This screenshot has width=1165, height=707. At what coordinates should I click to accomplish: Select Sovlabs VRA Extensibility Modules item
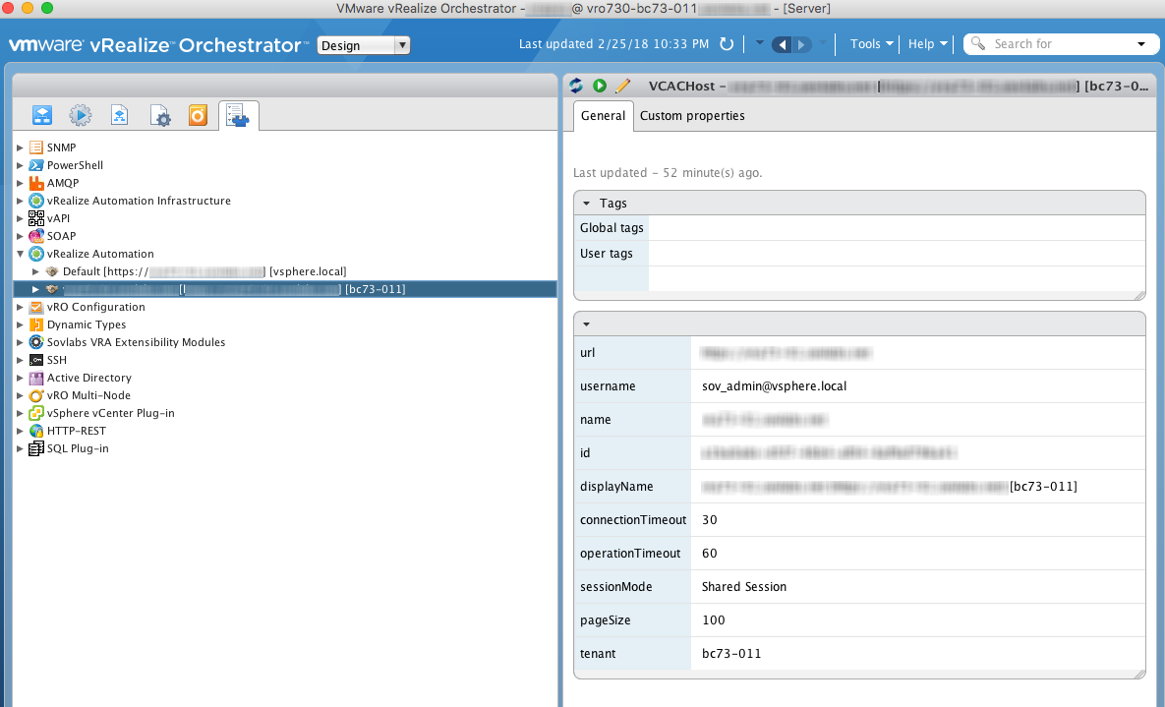pyautogui.click(x=136, y=342)
